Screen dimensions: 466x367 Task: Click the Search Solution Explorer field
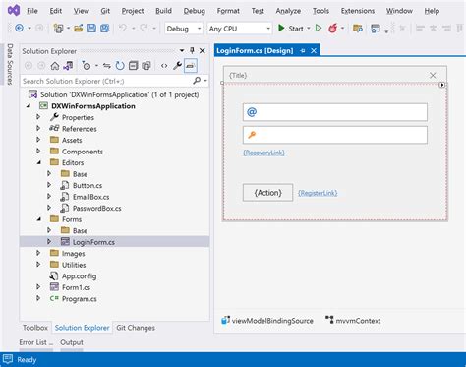click(x=106, y=81)
